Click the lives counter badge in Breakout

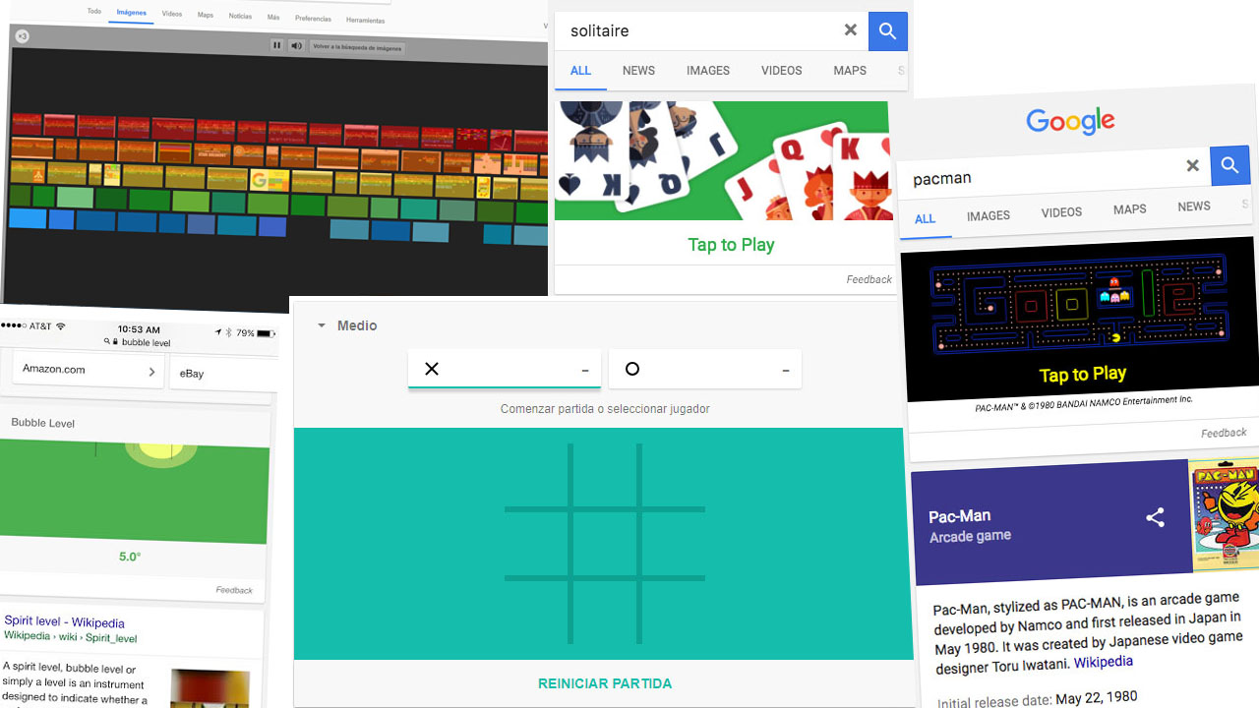tap(23, 36)
